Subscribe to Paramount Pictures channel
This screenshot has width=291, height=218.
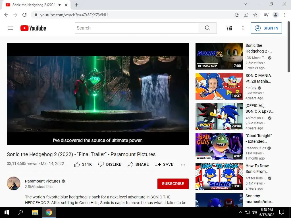173,184
